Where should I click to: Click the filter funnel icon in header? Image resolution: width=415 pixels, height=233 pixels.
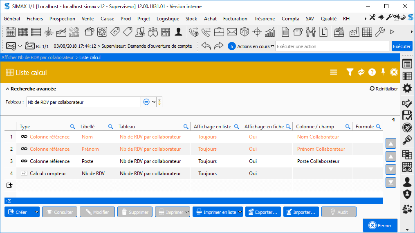(350, 72)
